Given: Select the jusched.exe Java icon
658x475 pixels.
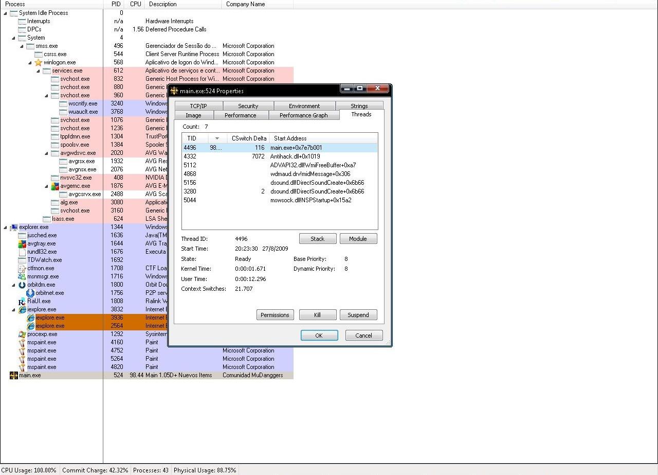Looking at the screenshot, I should coord(22,235).
